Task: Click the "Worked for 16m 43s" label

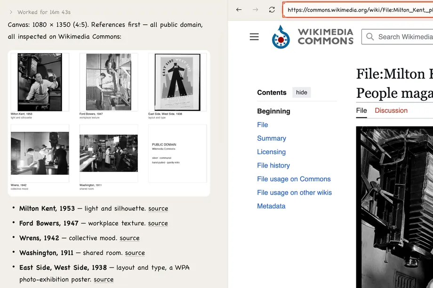Action: coord(44,12)
